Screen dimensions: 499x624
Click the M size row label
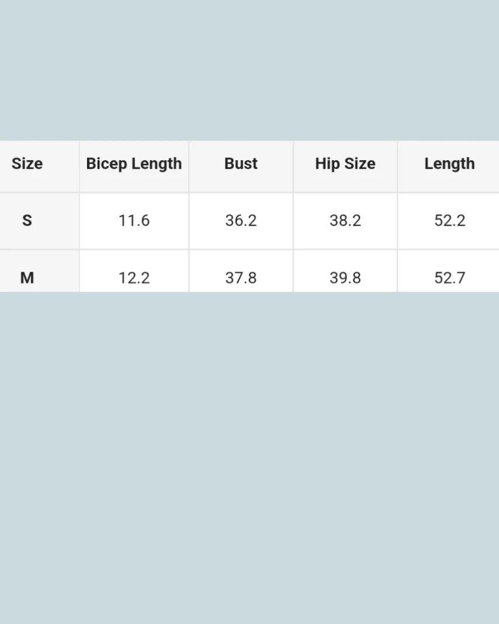(x=27, y=277)
